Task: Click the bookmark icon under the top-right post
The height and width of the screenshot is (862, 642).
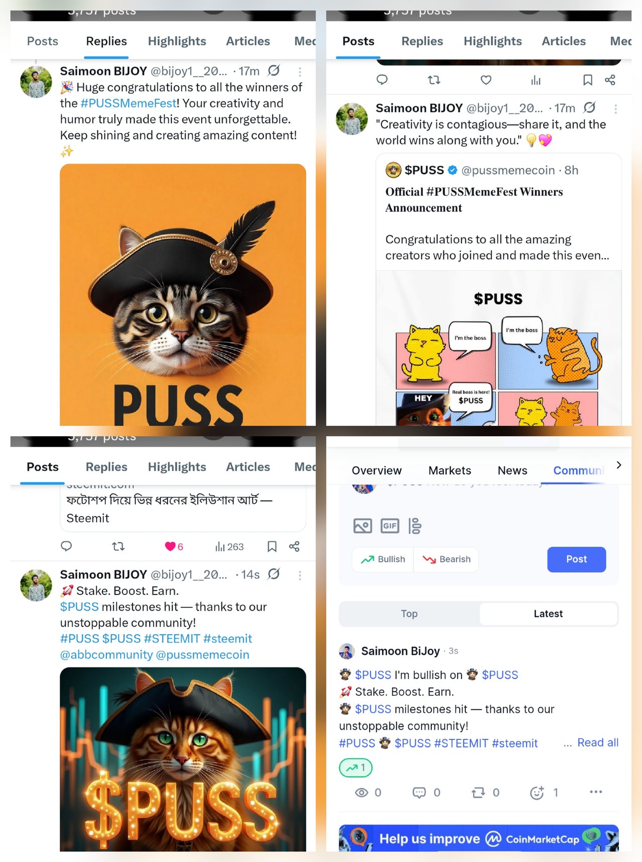Action: point(587,80)
